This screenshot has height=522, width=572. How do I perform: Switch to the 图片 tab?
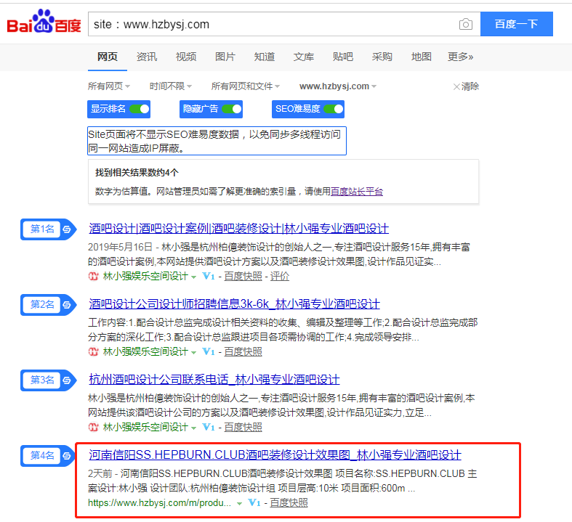[x=225, y=57]
